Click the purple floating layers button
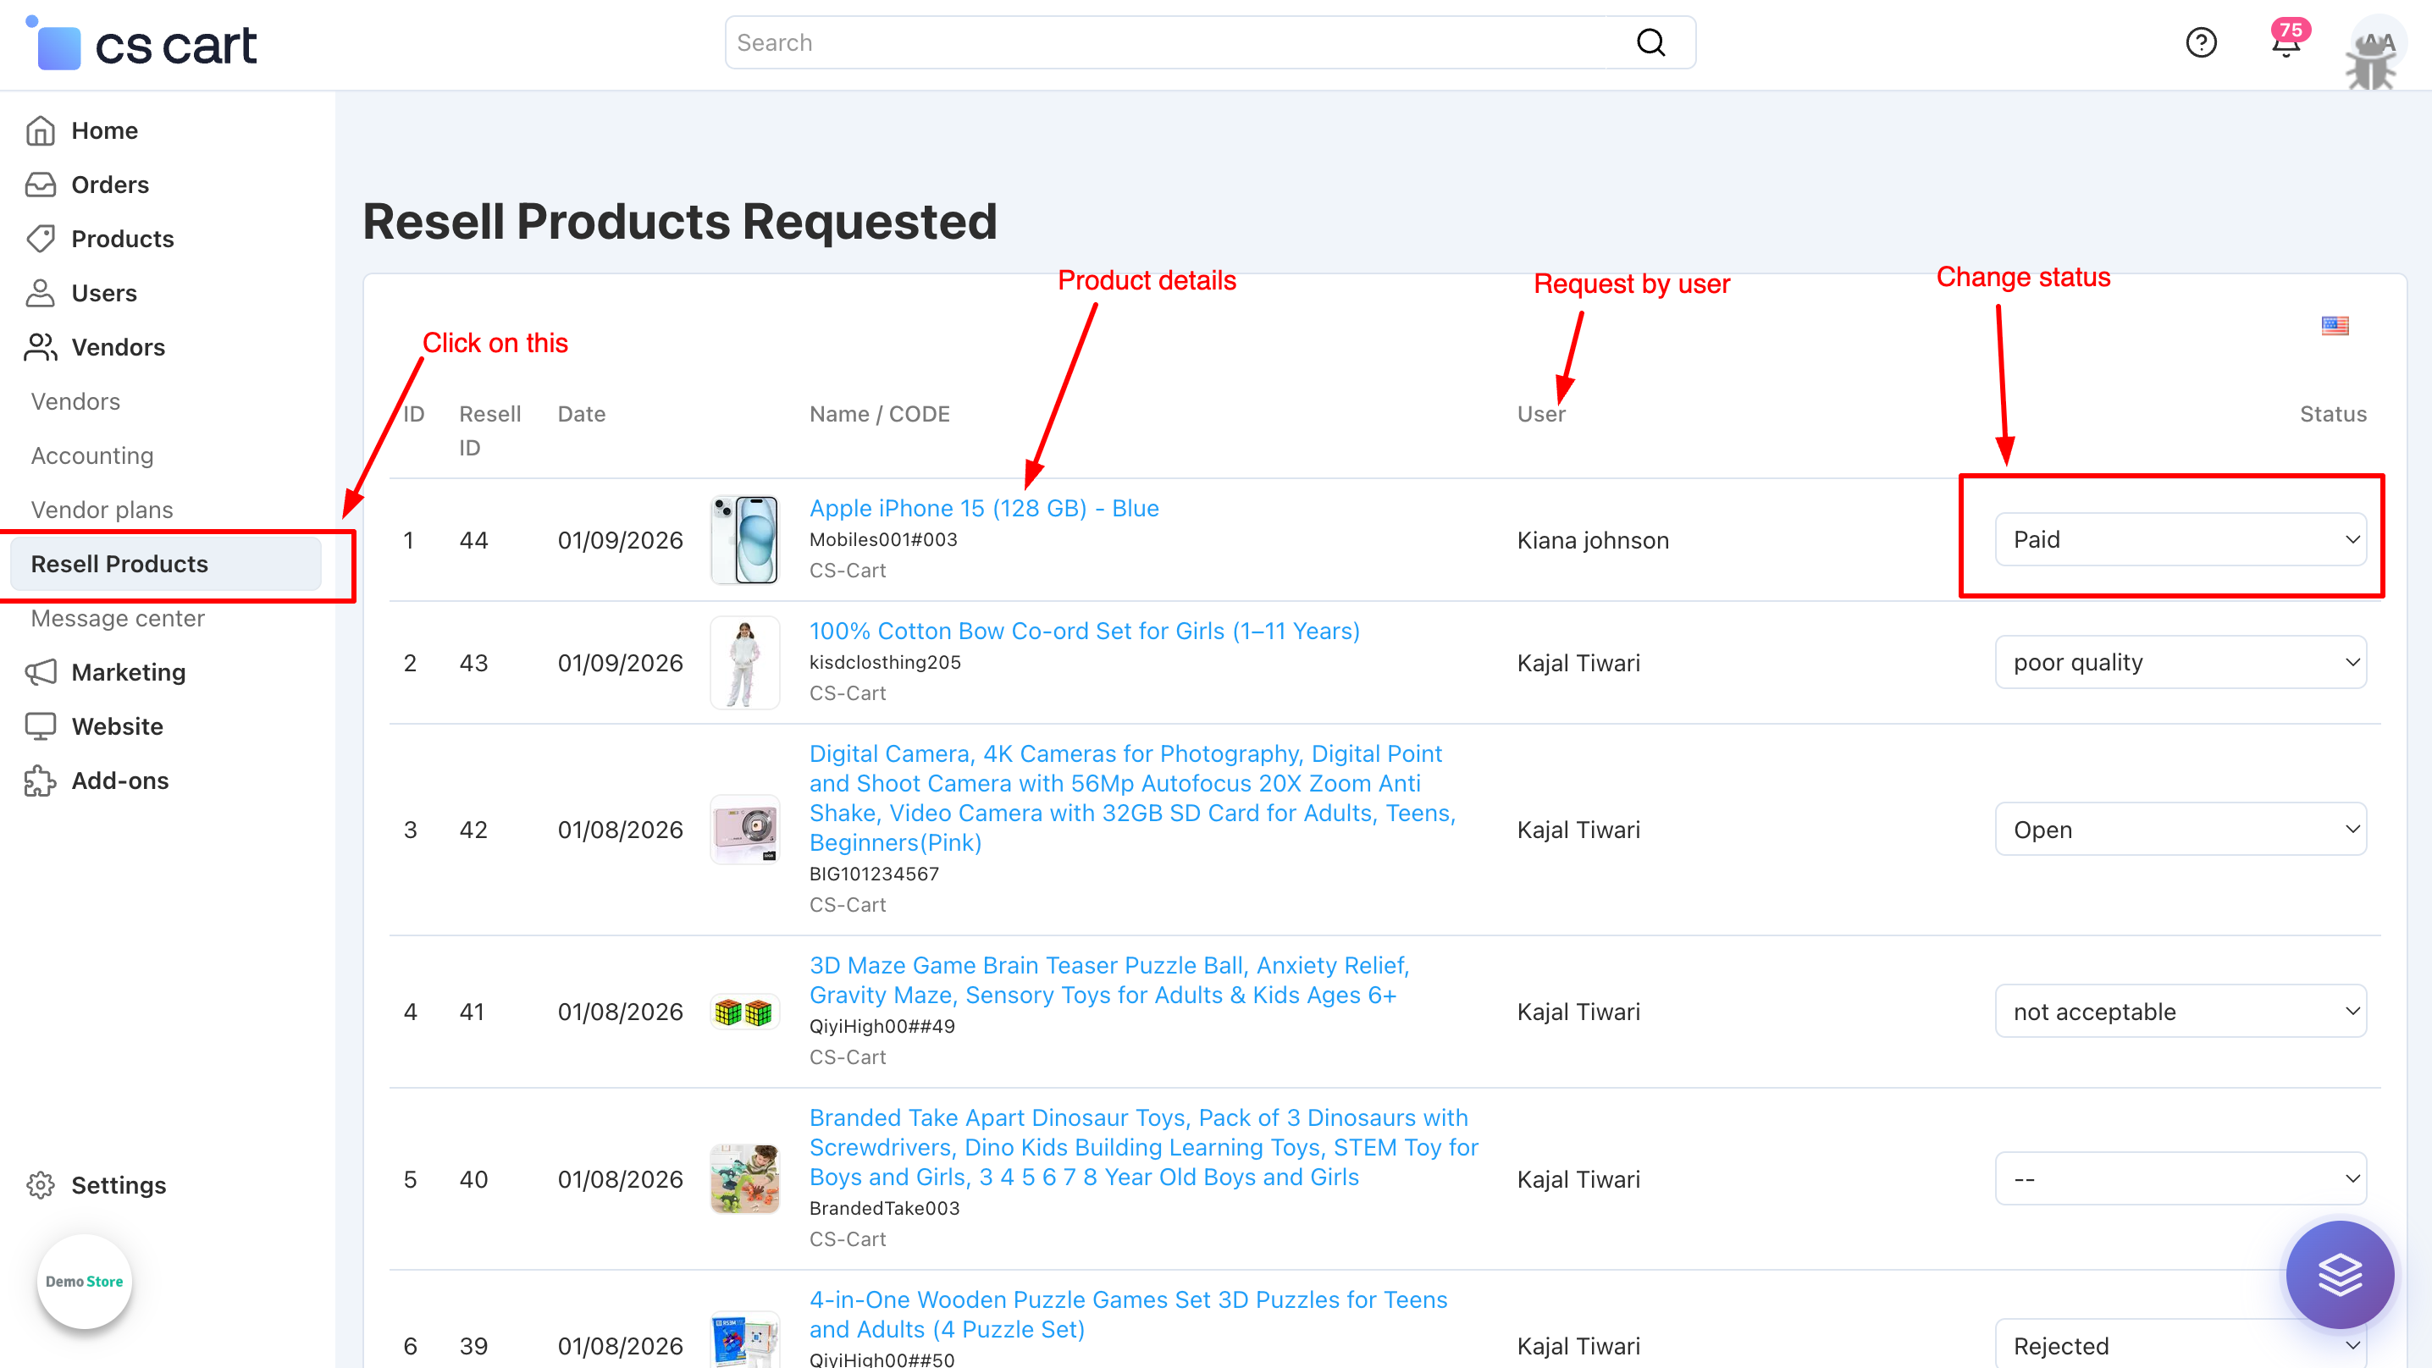The width and height of the screenshot is (2432, 1368). tap(2339, 1275)
